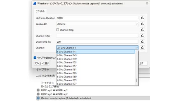
Task: Select Oscium remote capture autodetect row
Action: 93,98
